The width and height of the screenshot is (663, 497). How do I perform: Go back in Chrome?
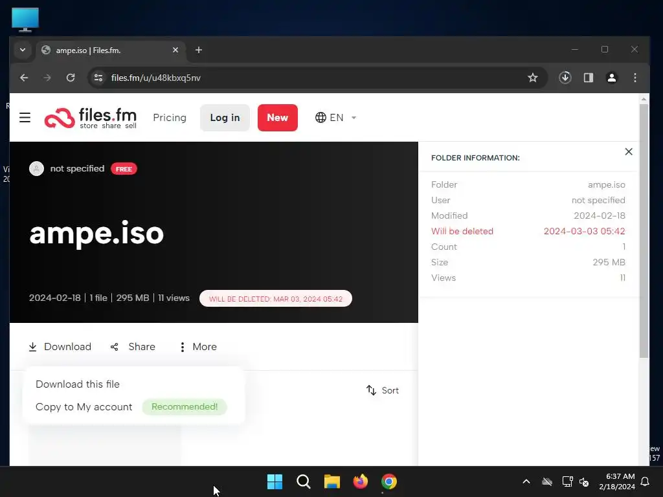(24, 78)
